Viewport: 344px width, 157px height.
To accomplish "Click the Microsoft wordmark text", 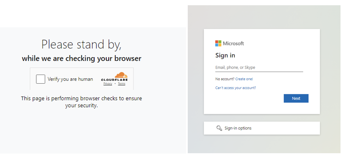I will pos(233,43).
